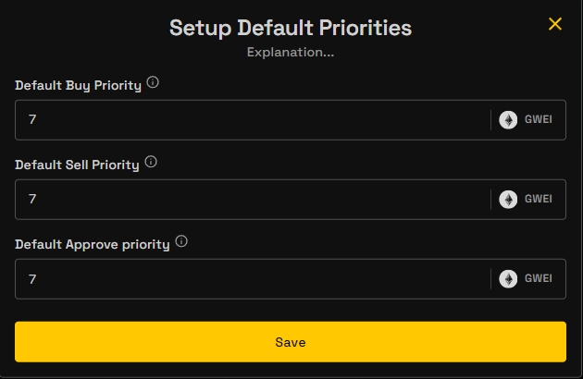Focus the Default Buy Priority input field
Image resolution: width=583 pixels, height=379 pixels.
point(250,120)
